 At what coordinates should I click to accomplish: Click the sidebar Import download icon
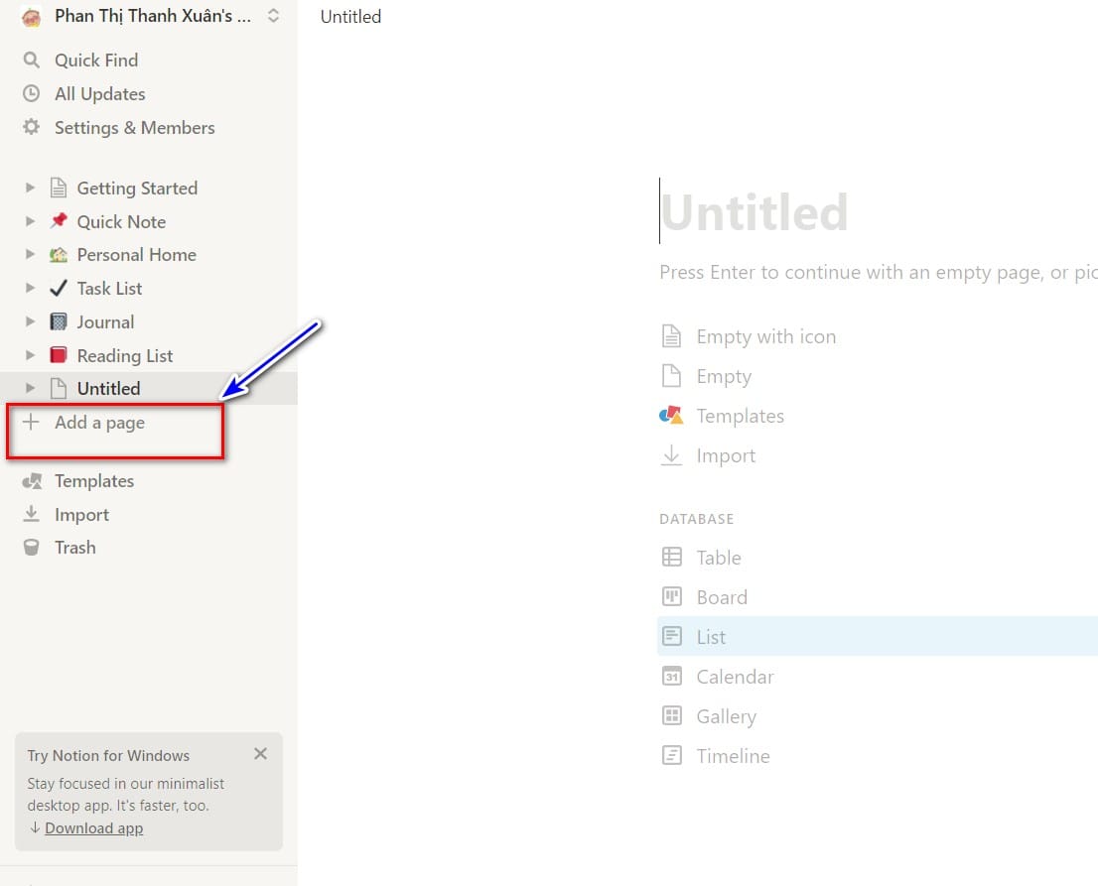(x=32, y=514)
